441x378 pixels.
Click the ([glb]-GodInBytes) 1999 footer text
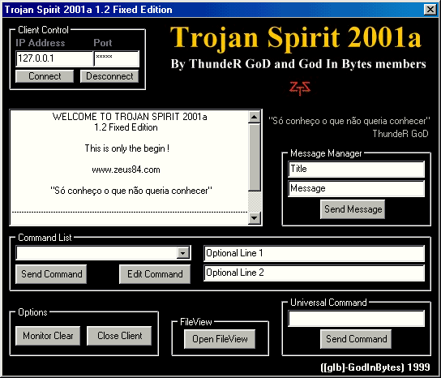[x=375, y=367]
